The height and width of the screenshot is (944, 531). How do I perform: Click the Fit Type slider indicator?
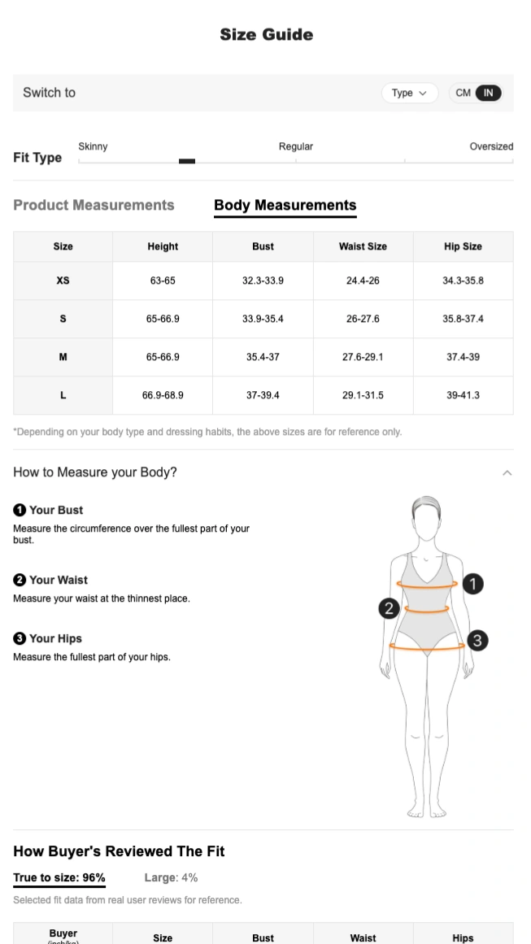(187, 161)
